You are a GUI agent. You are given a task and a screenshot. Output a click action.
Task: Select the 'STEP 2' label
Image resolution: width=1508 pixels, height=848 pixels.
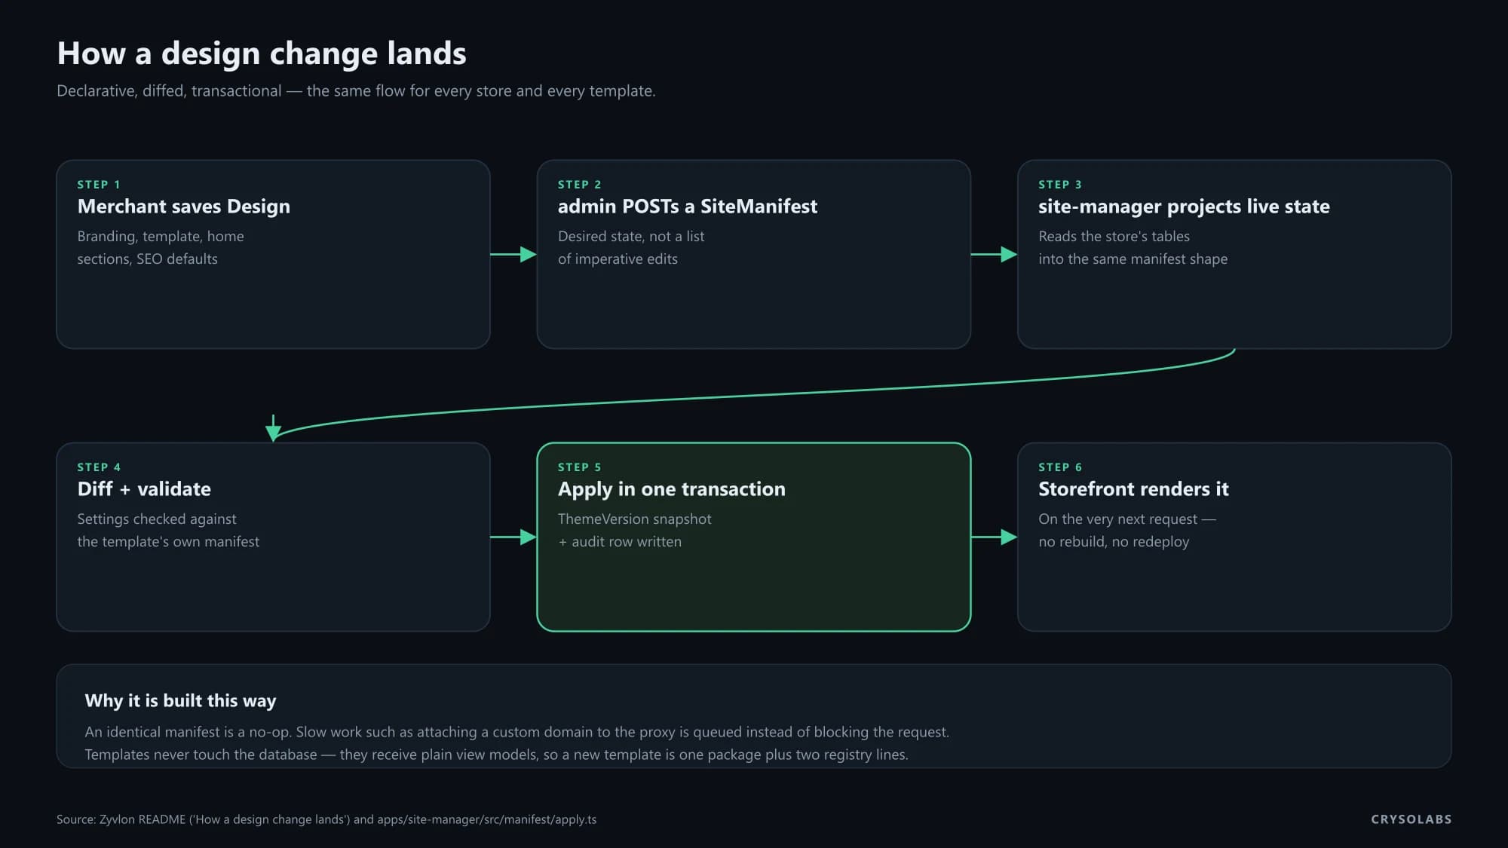click(x=579, y=185)
